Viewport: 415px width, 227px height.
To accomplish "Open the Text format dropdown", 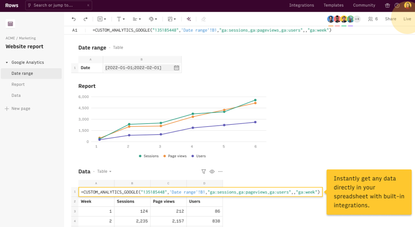I will pyautogui.click(x=120, y=19).
